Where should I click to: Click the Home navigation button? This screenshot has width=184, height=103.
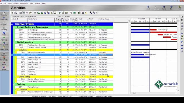pos(164,8)
